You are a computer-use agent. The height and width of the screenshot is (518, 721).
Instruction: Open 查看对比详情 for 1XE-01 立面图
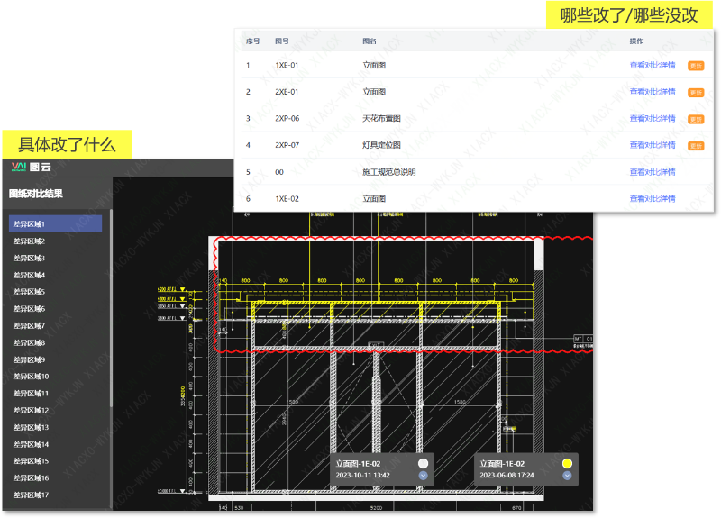653,65
